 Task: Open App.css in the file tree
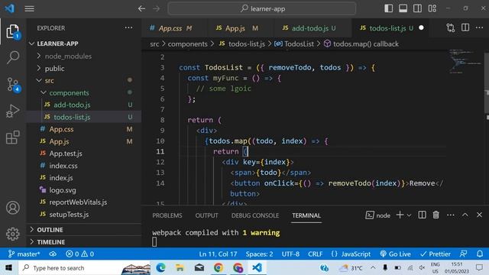click(84, 129)
